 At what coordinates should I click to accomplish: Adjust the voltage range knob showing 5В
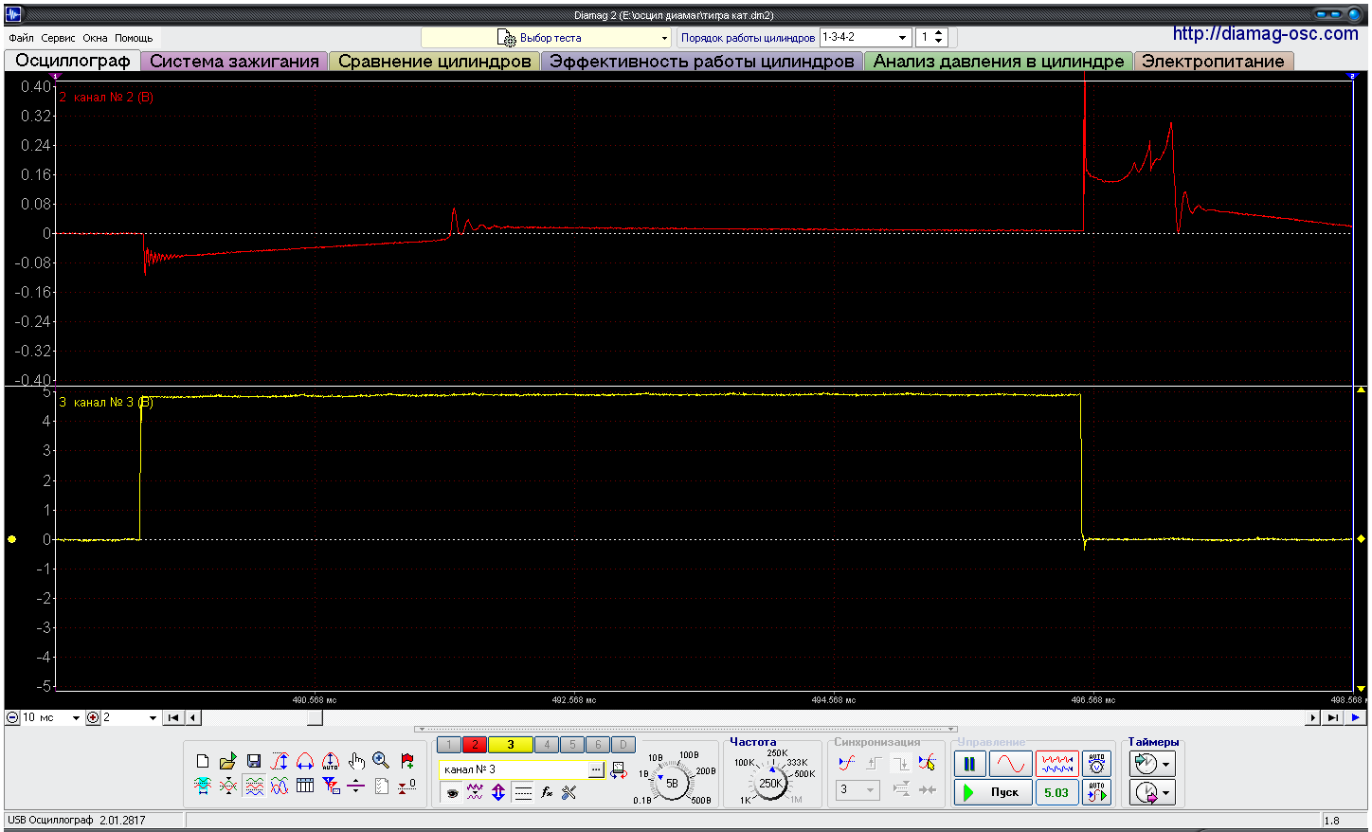click(x=672, y=783)
